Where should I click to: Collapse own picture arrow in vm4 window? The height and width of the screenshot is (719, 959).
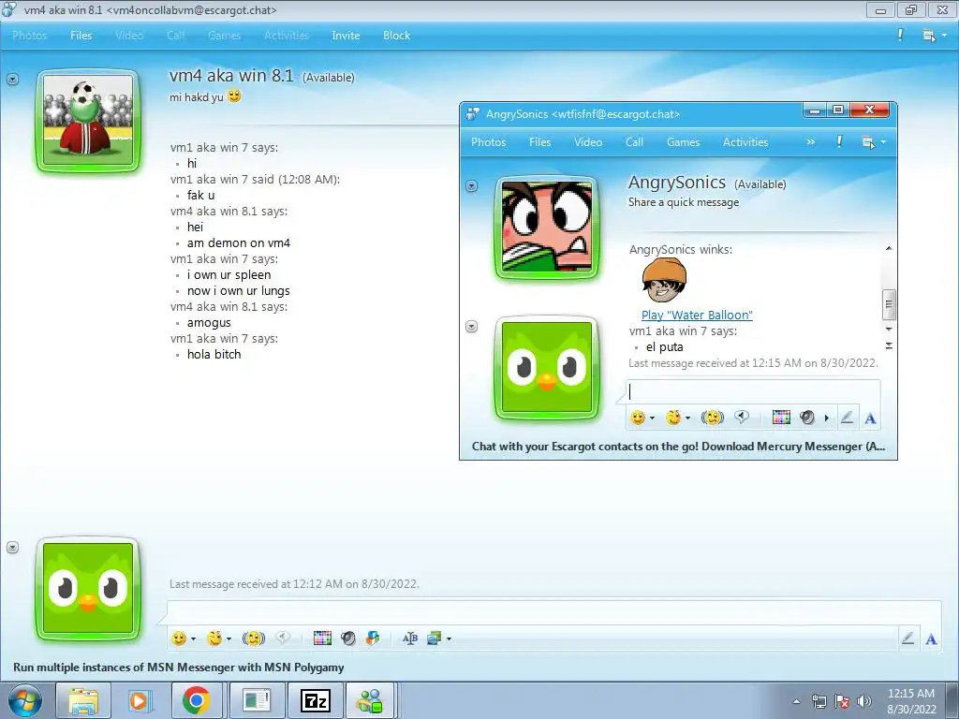(13, 548)
